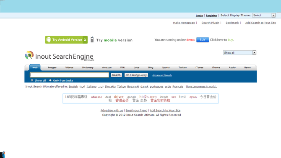Switch to the web tab
Screen dimensions: 281x158
(35, 67)
